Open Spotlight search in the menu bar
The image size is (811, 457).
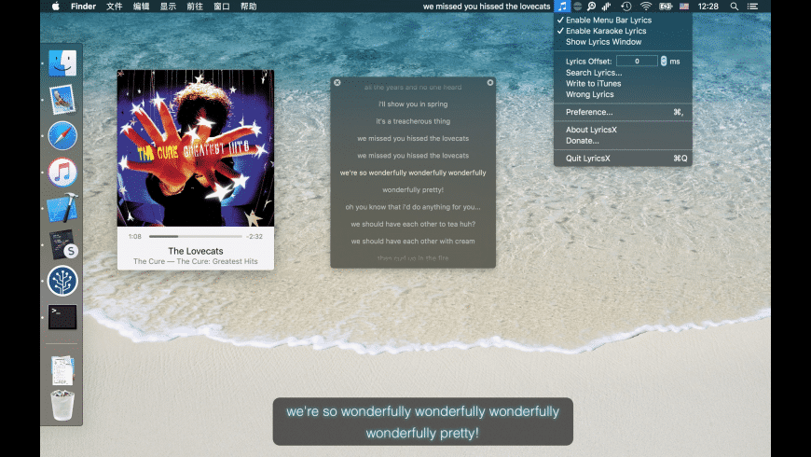coord(733,7)
